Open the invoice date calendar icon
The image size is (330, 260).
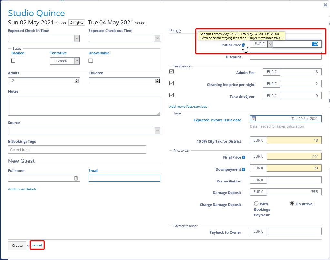[253, 119]
